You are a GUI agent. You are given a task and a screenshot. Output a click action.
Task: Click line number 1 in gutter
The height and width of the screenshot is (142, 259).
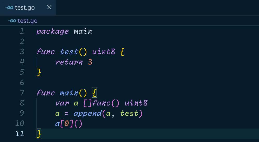click(22, 31)
